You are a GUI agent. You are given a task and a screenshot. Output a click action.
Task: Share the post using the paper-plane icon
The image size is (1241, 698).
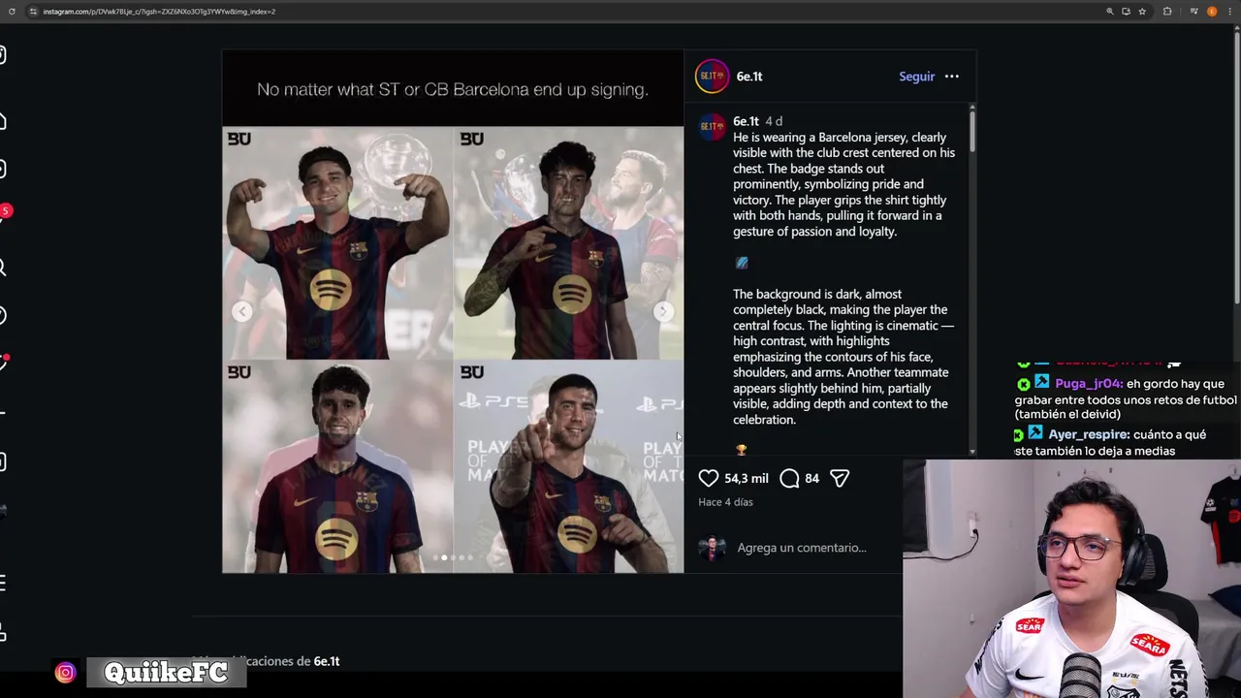point(840,478)
